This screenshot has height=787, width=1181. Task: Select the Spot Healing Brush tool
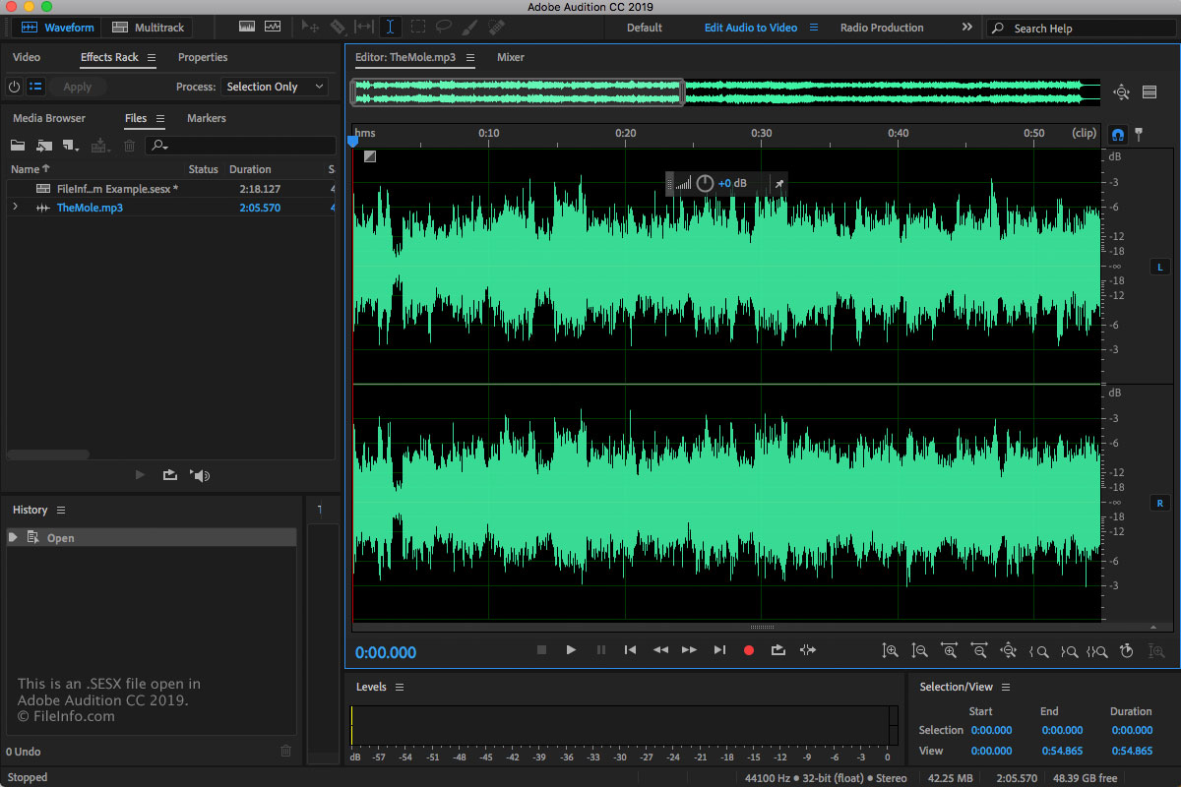click(496, 27)
